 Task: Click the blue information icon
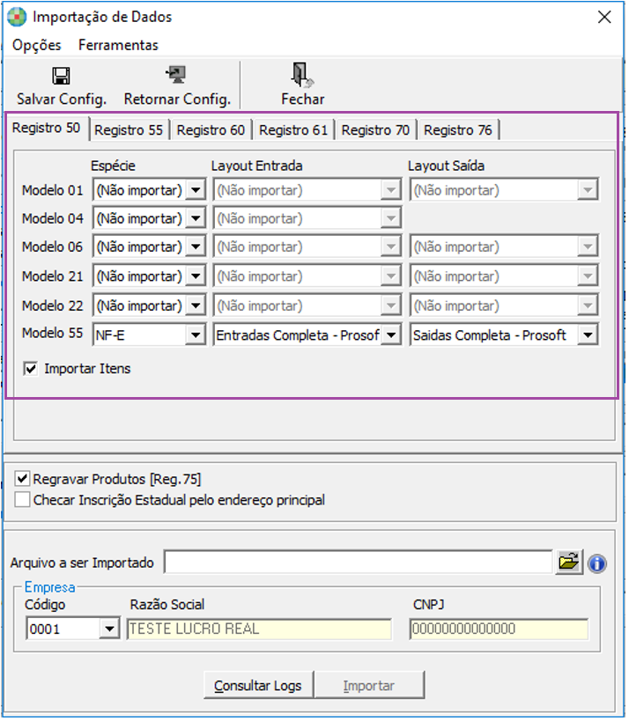click(x=597, y=563)
